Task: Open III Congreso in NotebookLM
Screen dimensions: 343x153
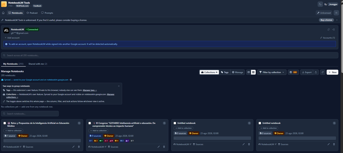Action: [97, 147]
